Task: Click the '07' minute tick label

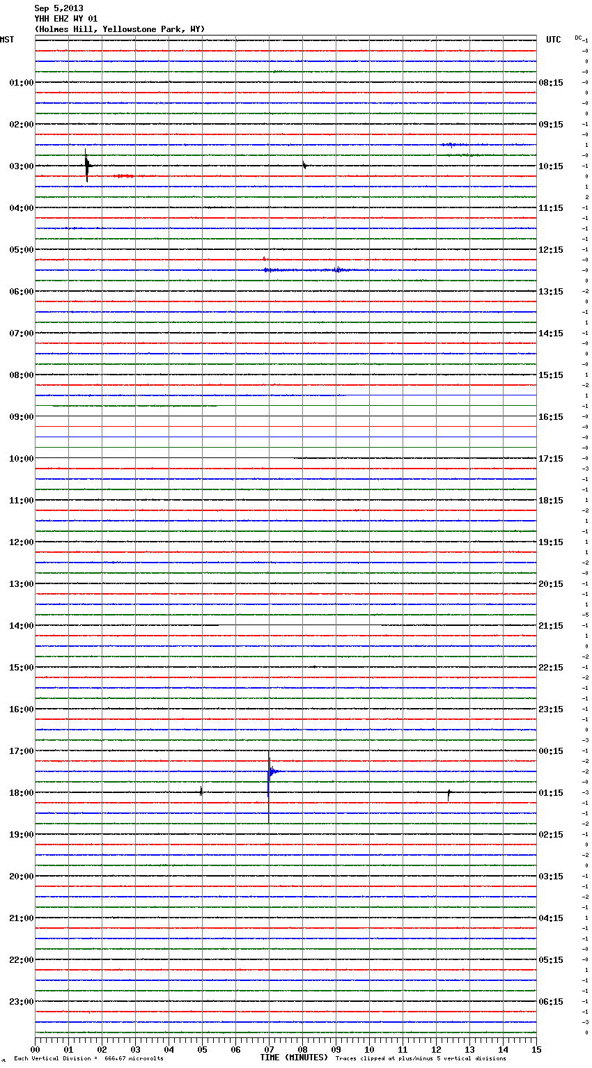Action: pos(269,1050)
